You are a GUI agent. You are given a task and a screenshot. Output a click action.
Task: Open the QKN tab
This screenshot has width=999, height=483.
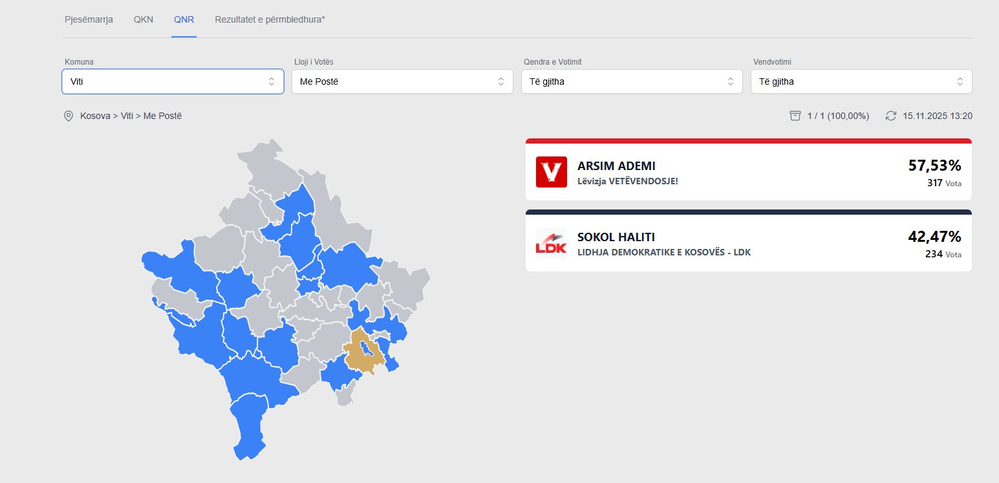point(144,19)
